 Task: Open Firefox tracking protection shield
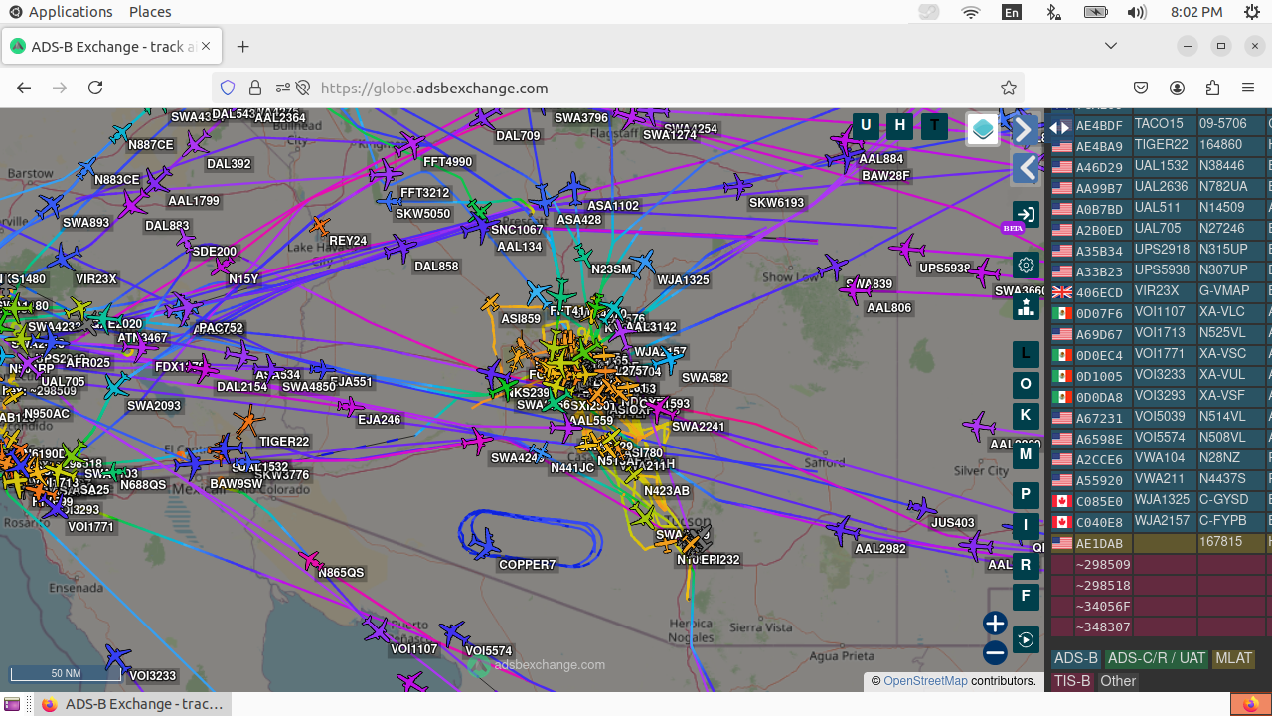click(228, 88)
